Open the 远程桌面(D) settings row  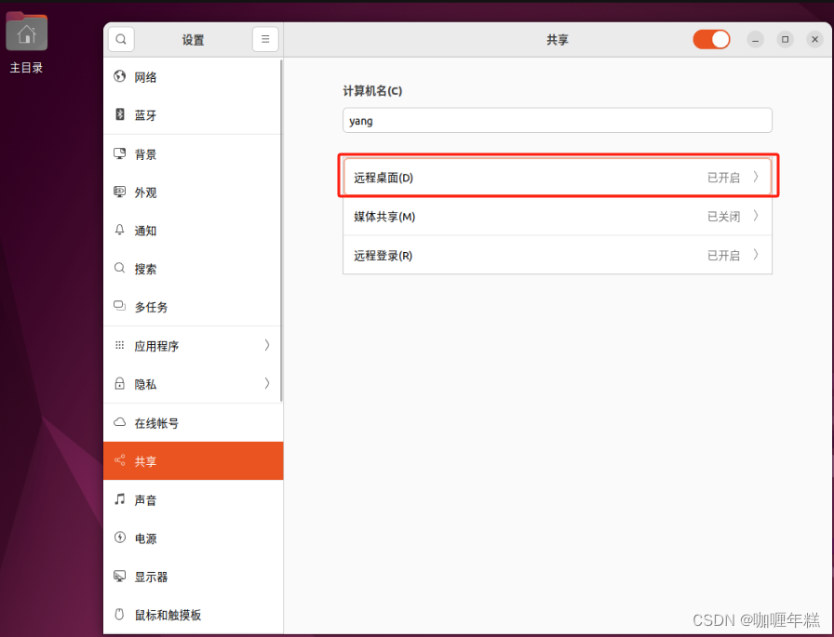(x=558, y=177)
